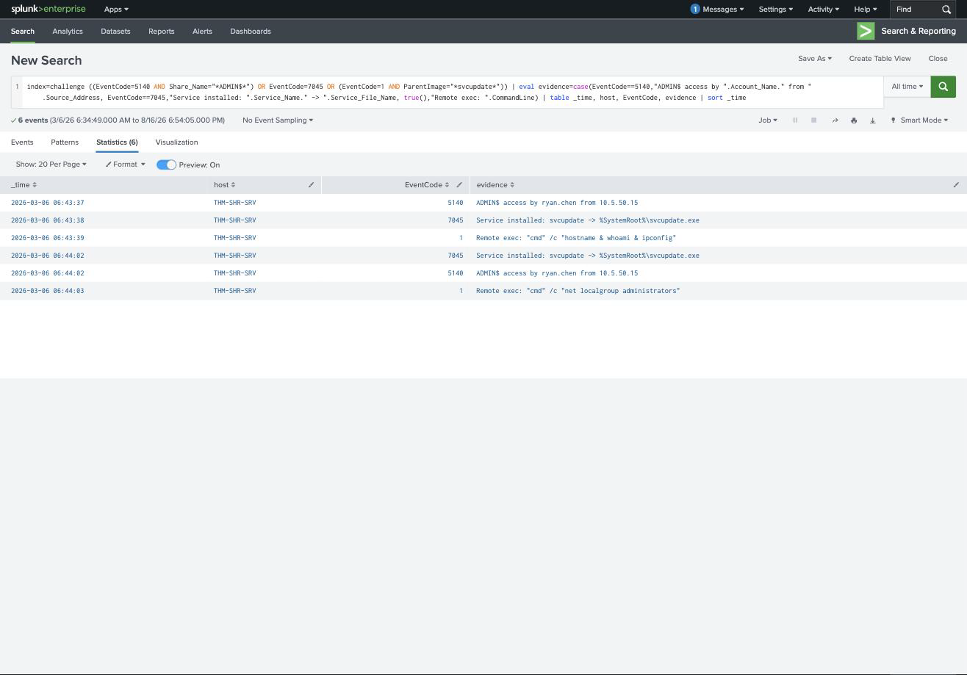This screenshot has width=967, height=675.
Task: Click the net localgroup administrators evidence cell
Action: click(578, 291)
